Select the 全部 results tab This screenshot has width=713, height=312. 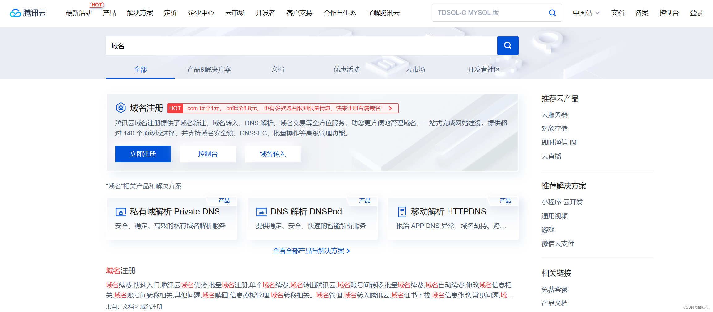(x=140, y=69)
